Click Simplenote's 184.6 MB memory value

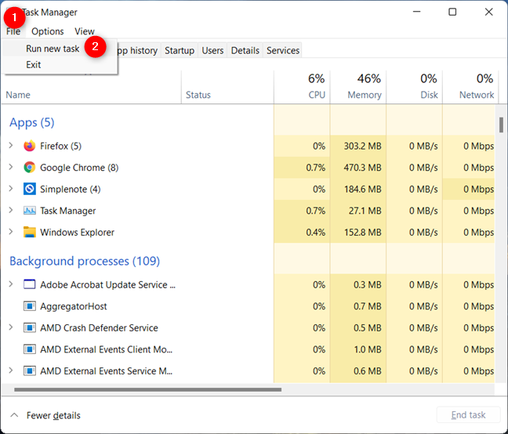click(x=362, y=189)
